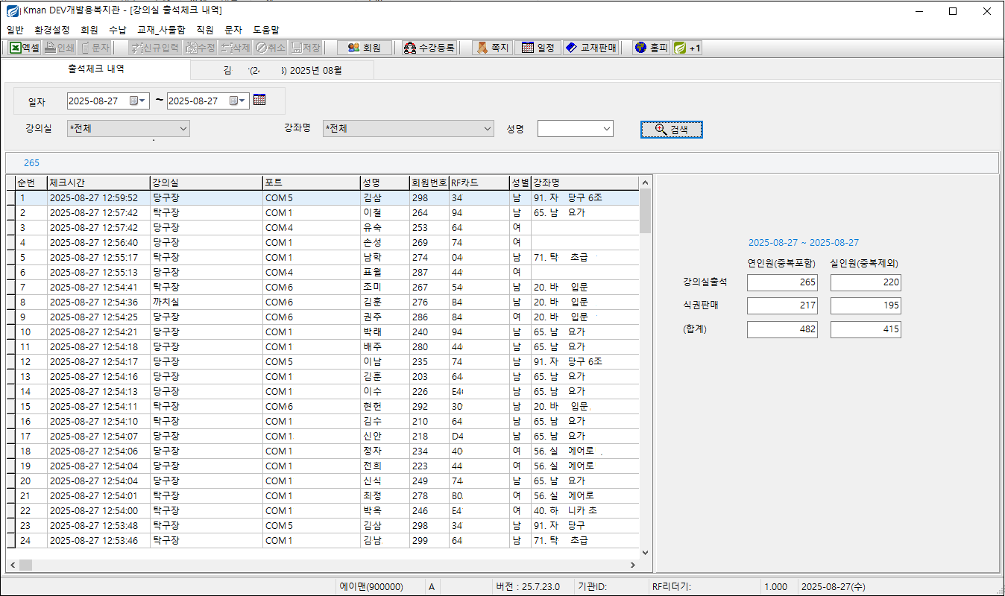This screenshot has height=596, width=1005.
Task: Expand the 강의실 classroom dropdown
Action: [183, 129]
